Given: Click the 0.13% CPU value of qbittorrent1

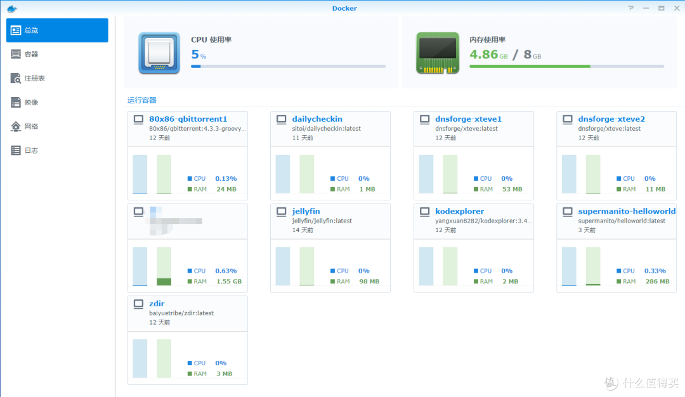Looking at the screenshot, I should pyautogui.click(x=226, y=178).
